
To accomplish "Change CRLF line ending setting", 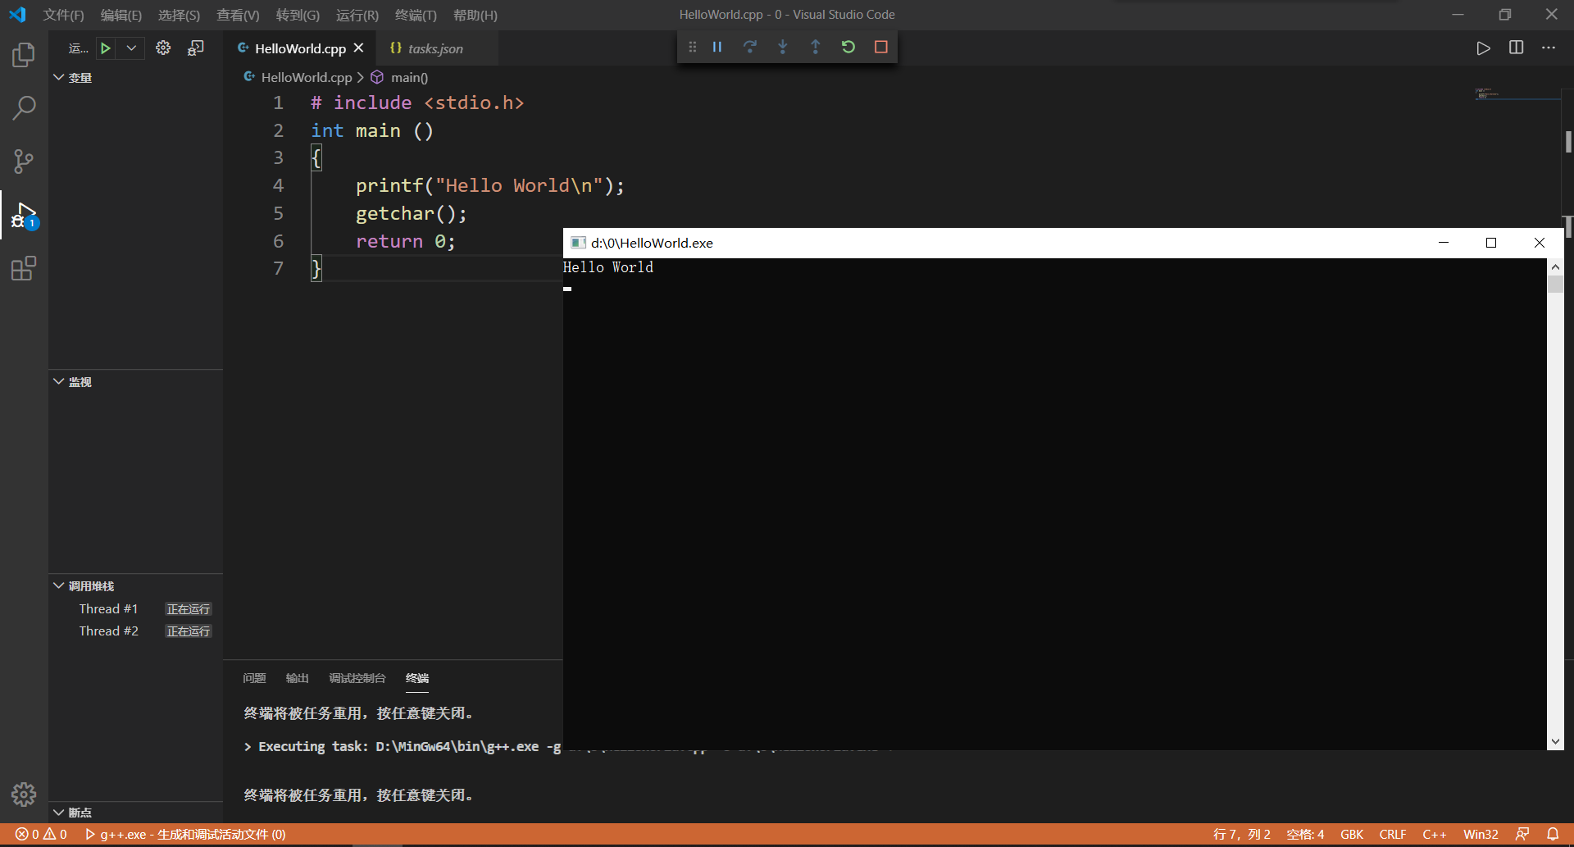I will click(x=1392, y=834).
